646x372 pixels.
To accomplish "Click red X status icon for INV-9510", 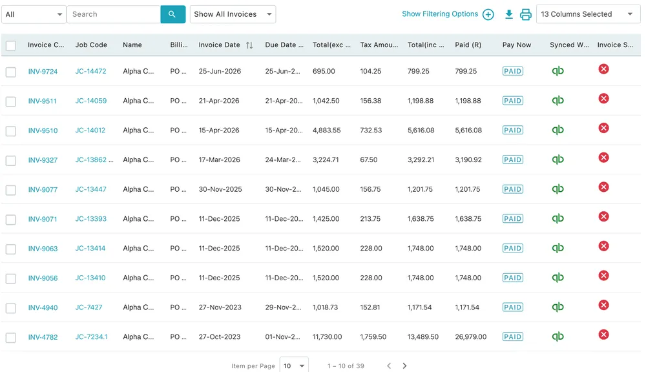I will tap(603, 128).
